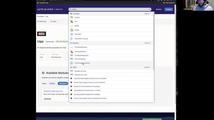Viewport: 214px width, 120px height.
Task: Click the Hive provider bee icon
Action: [72, 21]
